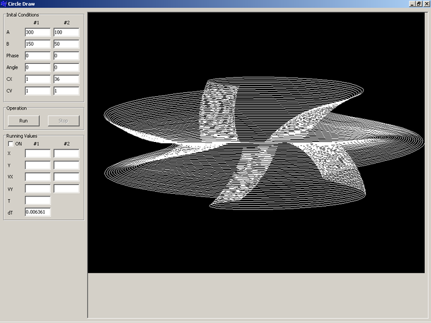Click the VY field for #2
The height and width of the screenshot is (323, 431).
click(66, 188)
